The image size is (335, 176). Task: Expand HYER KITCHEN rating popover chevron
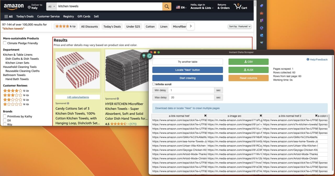[x=128, y=124]
